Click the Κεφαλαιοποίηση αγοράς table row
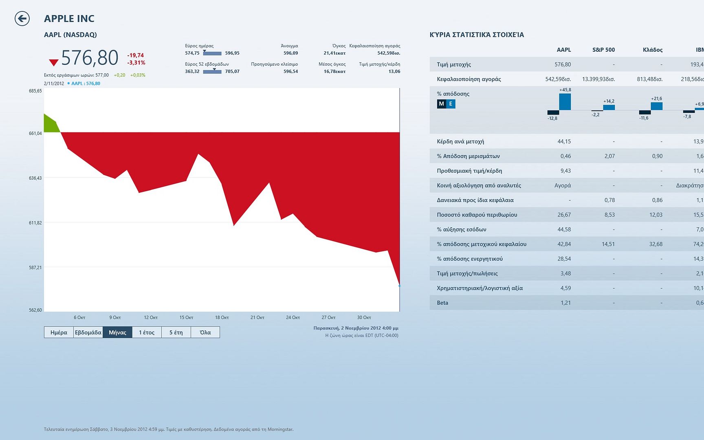 pos(567,79)
